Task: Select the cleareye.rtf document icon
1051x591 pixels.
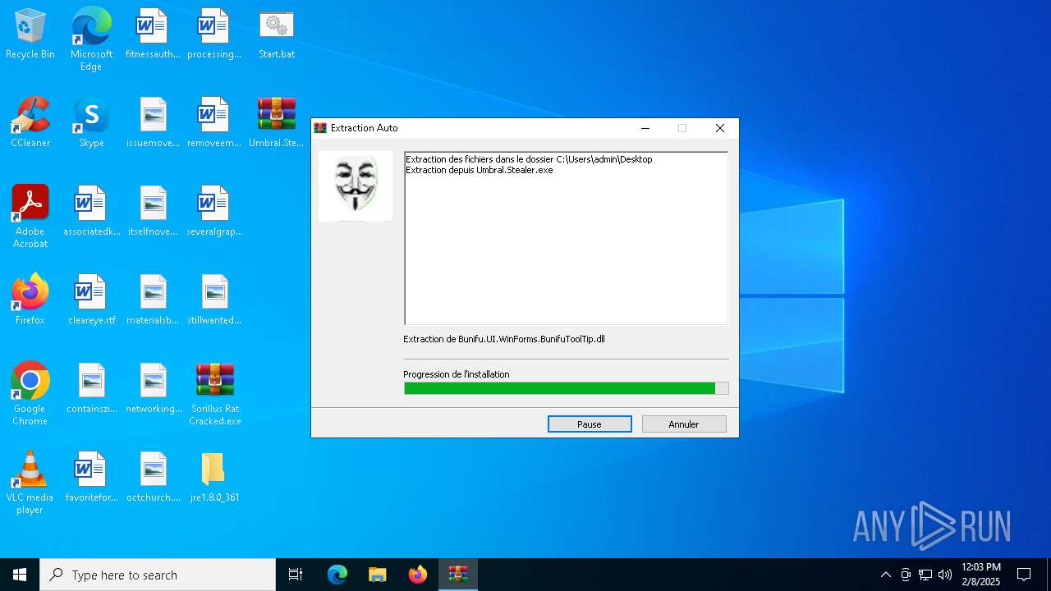Action: tap(91, 300)
